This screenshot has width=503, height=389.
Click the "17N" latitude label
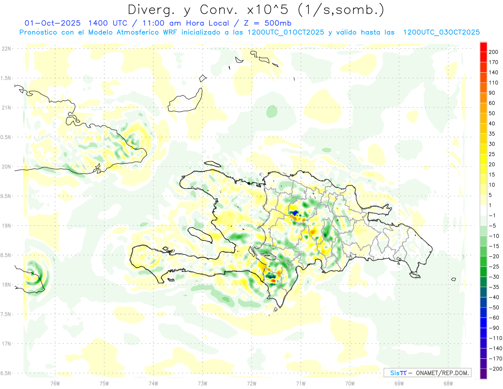[x=6, y=344]
